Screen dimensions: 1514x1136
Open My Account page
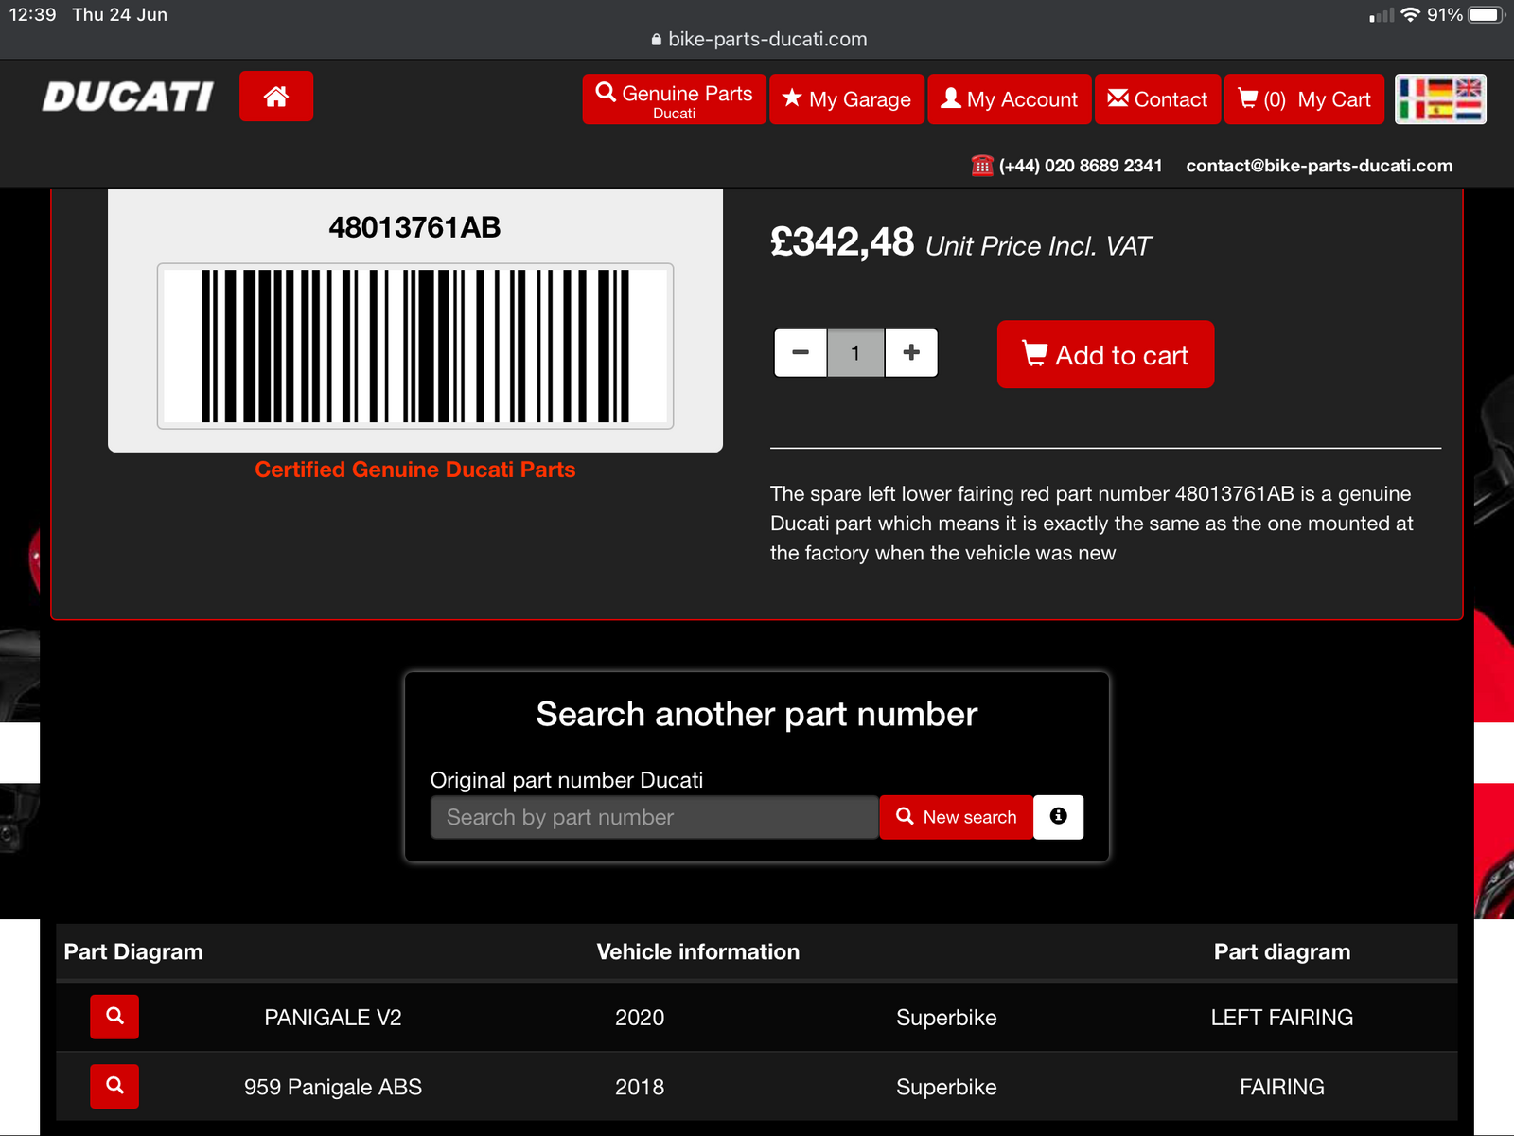(x=1010, y=99)
